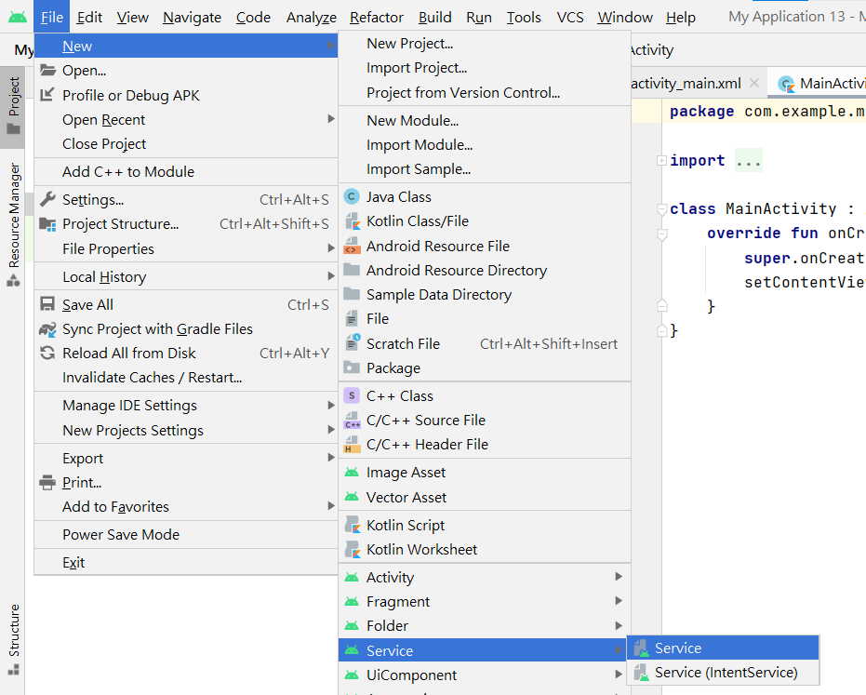Screen dimensions: 866x695
Task: Expand the New Projects Settings submenu
Action: (x=331, y=429)
